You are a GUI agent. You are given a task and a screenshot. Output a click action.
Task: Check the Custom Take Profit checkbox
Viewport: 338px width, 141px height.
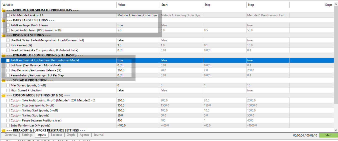point(8,100)
